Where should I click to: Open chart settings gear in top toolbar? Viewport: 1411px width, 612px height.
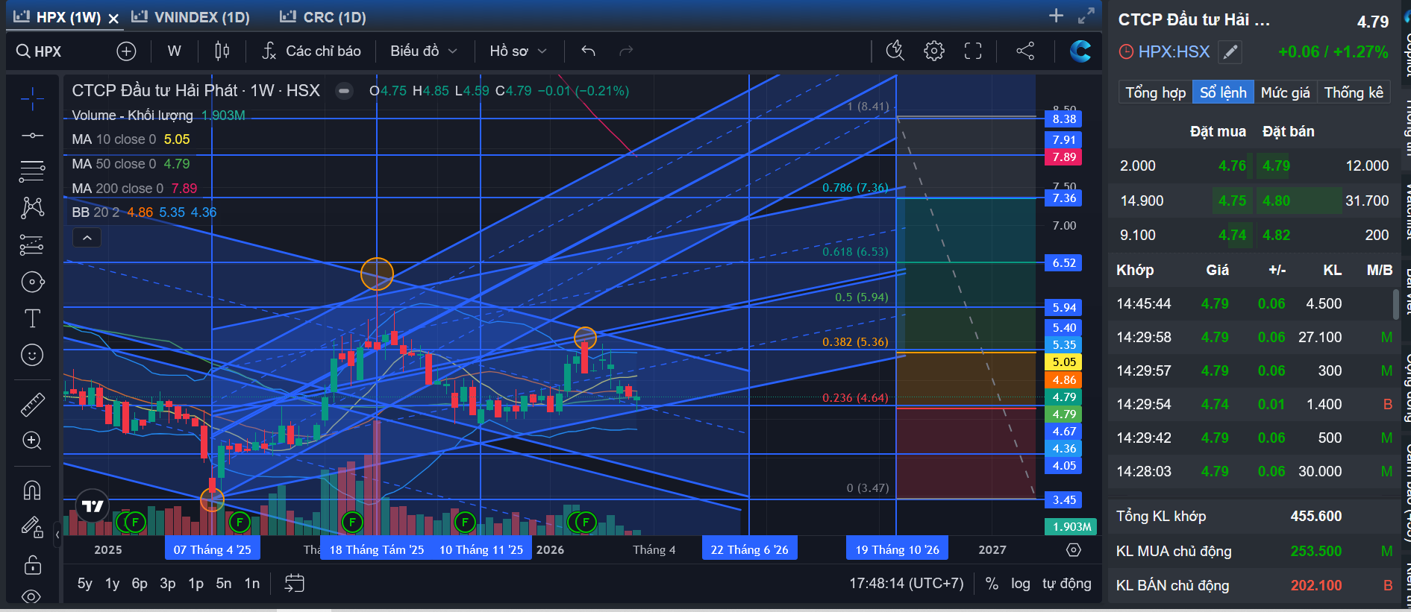point(934,51)
